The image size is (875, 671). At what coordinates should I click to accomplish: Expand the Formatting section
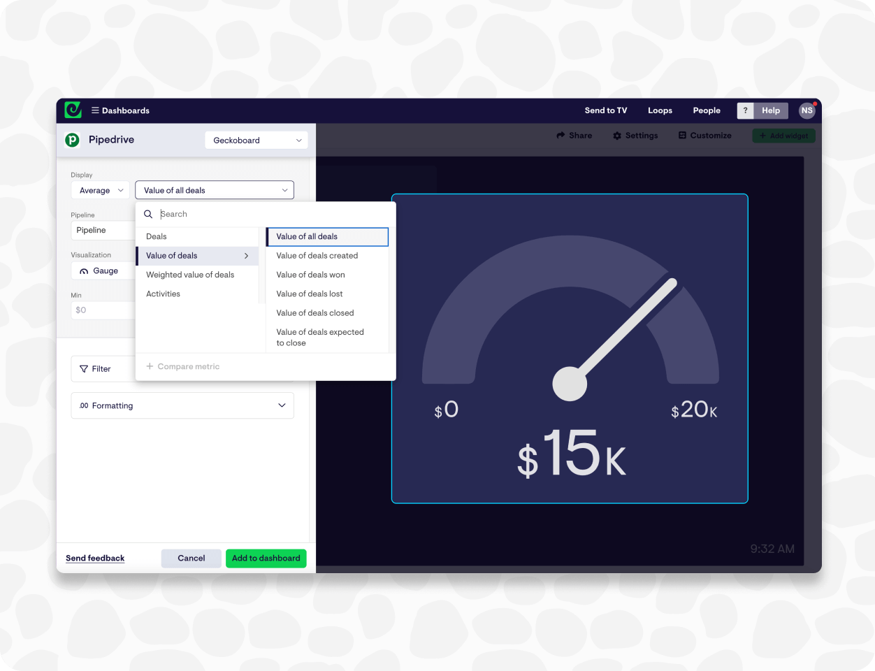[182, 405]
